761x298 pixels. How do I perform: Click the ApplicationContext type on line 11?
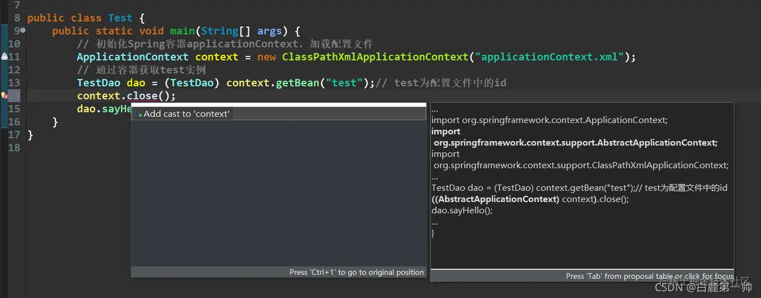pos(133,57)
